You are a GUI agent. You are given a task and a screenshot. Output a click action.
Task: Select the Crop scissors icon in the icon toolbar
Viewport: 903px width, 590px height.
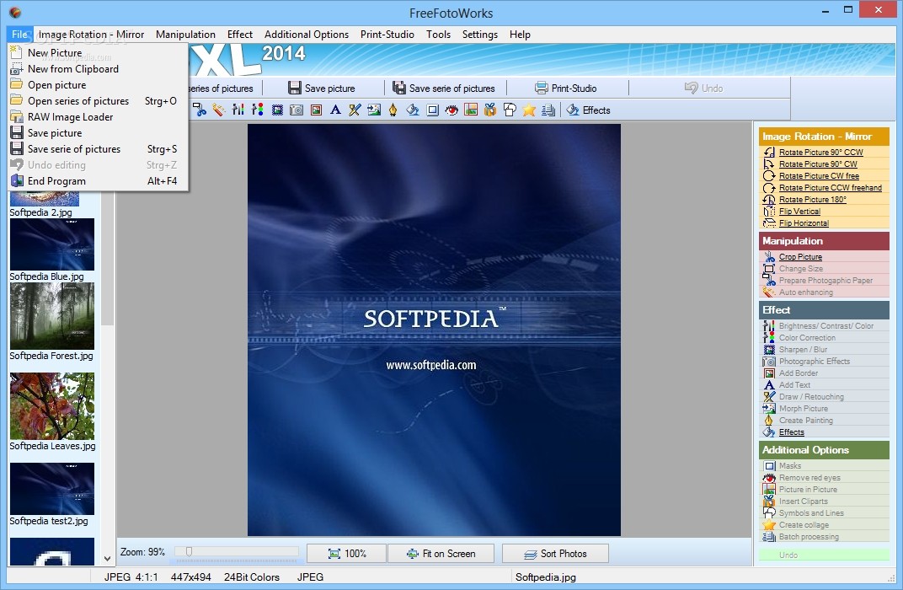(x=200, y=110)
